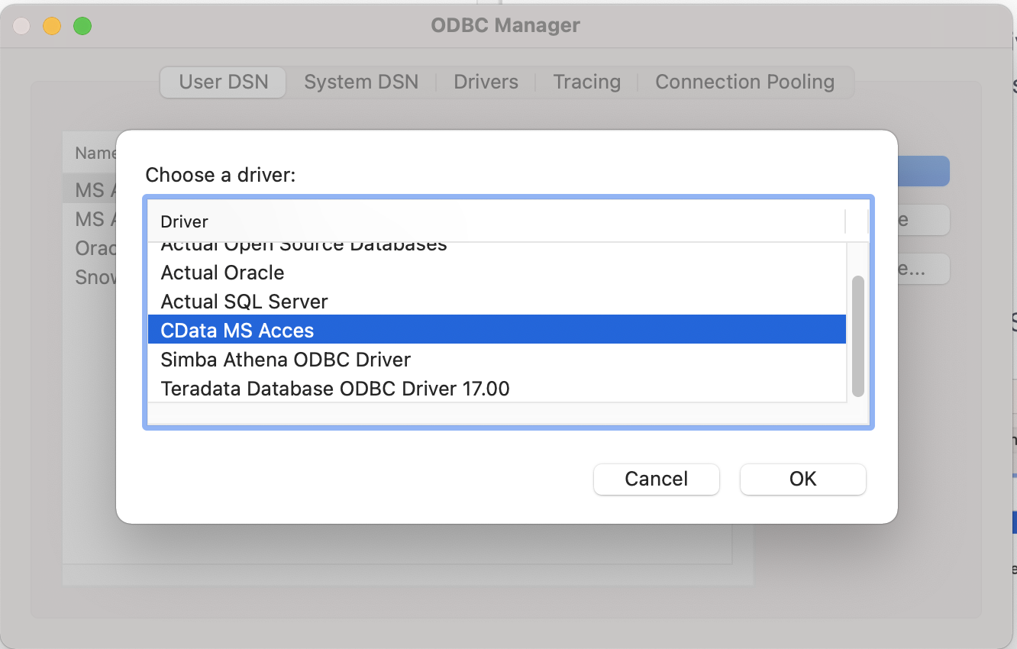Screen dimensions: 1017x649
Task: Confirm driver choice with OK
Action: (803, 479)
